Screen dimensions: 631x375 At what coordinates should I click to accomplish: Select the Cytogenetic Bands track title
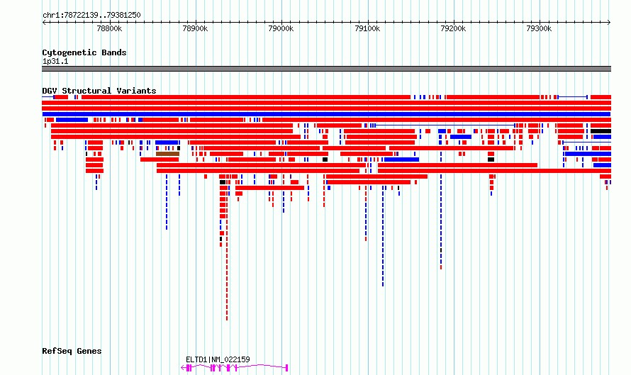coord(84,52)
